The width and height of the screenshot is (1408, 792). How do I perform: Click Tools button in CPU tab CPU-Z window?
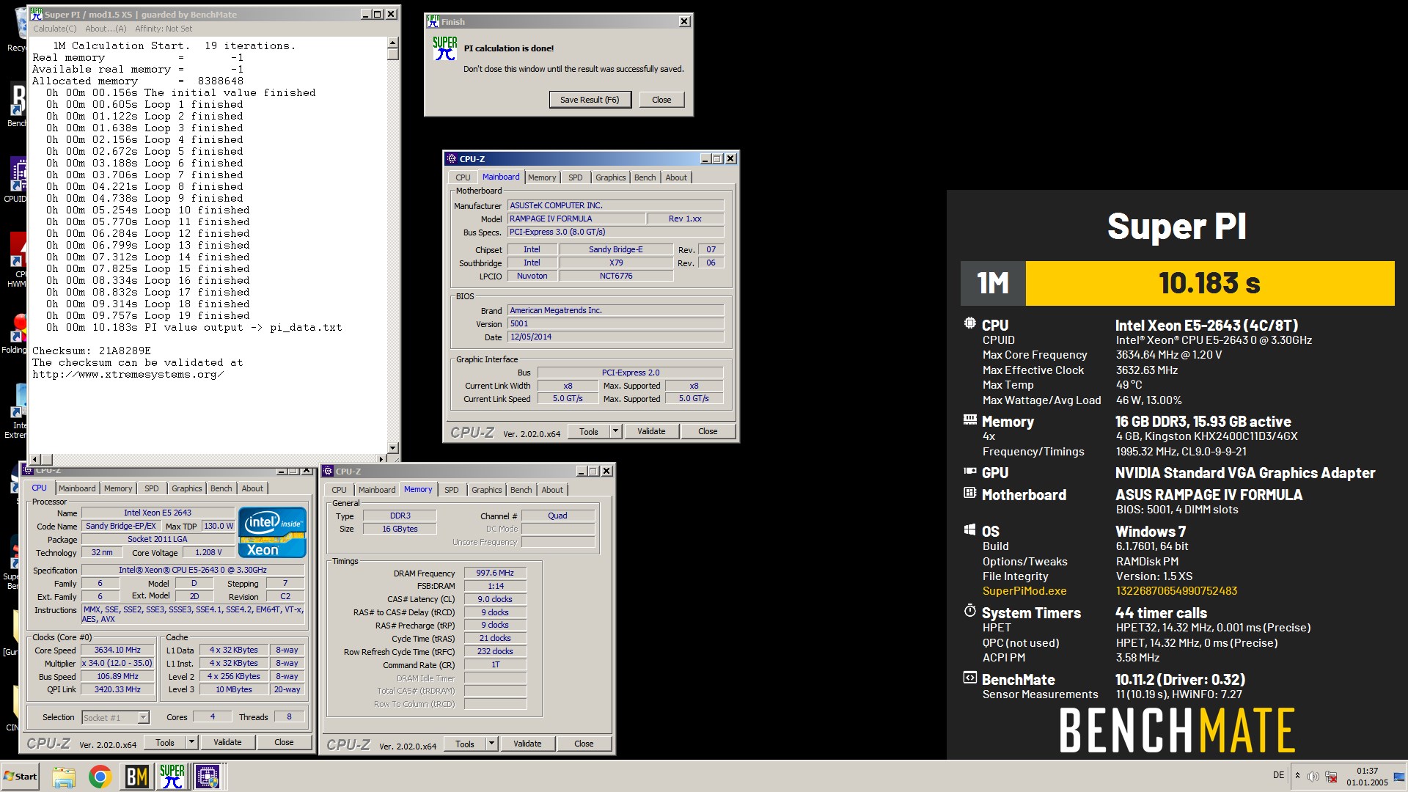[165, 742]
